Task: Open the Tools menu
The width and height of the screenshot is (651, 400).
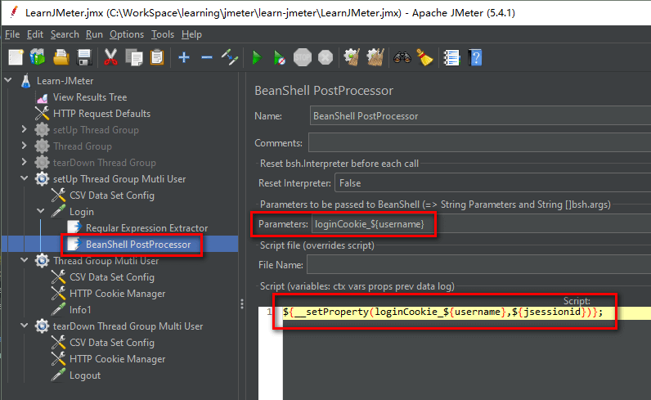Action: point(162,34)
